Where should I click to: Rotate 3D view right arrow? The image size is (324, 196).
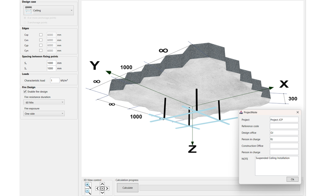point(107,188)
